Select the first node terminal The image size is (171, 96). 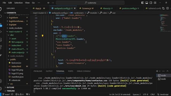pyautogui.click(x=164, y=75)
